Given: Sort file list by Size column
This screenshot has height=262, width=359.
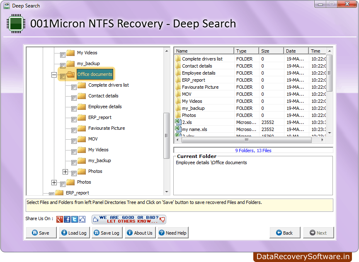Looking at the screenshot, I should coord(271,51).
